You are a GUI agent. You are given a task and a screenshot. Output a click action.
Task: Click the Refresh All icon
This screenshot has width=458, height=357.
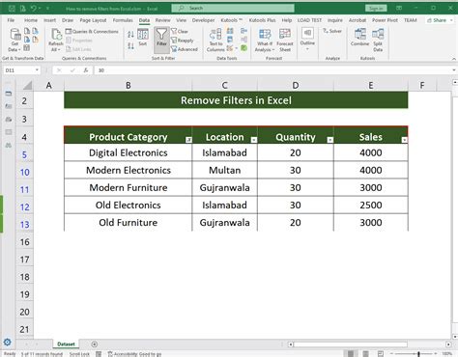[55, 40]
